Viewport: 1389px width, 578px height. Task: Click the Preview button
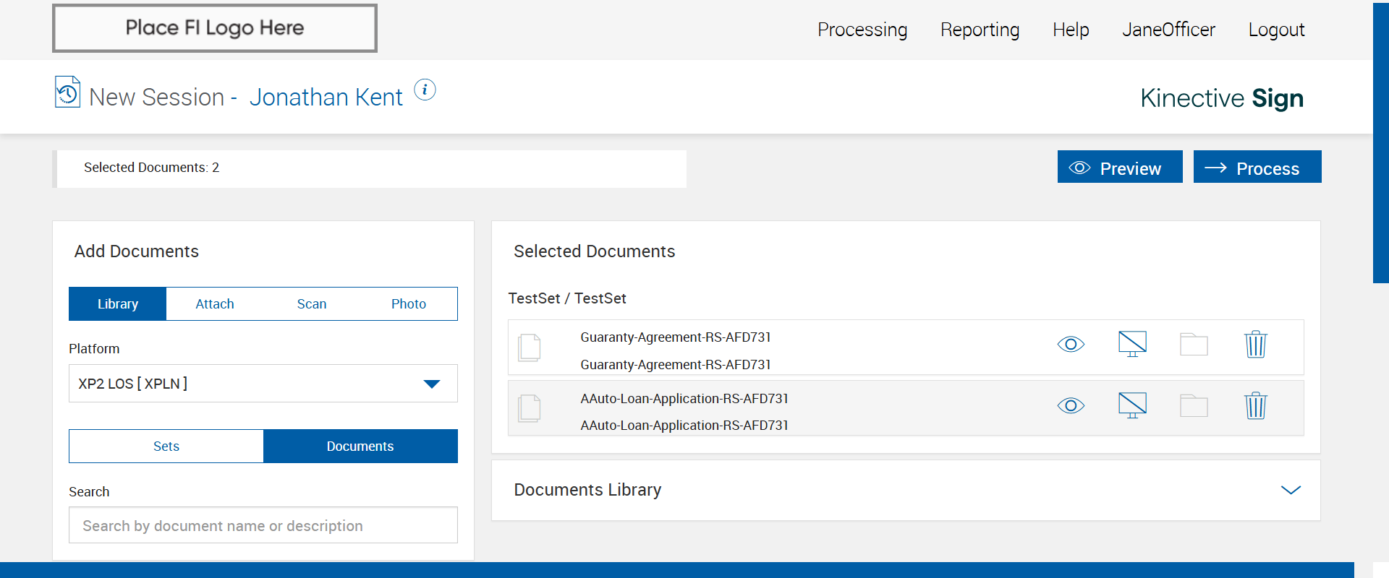click(x=1119, y=168)
